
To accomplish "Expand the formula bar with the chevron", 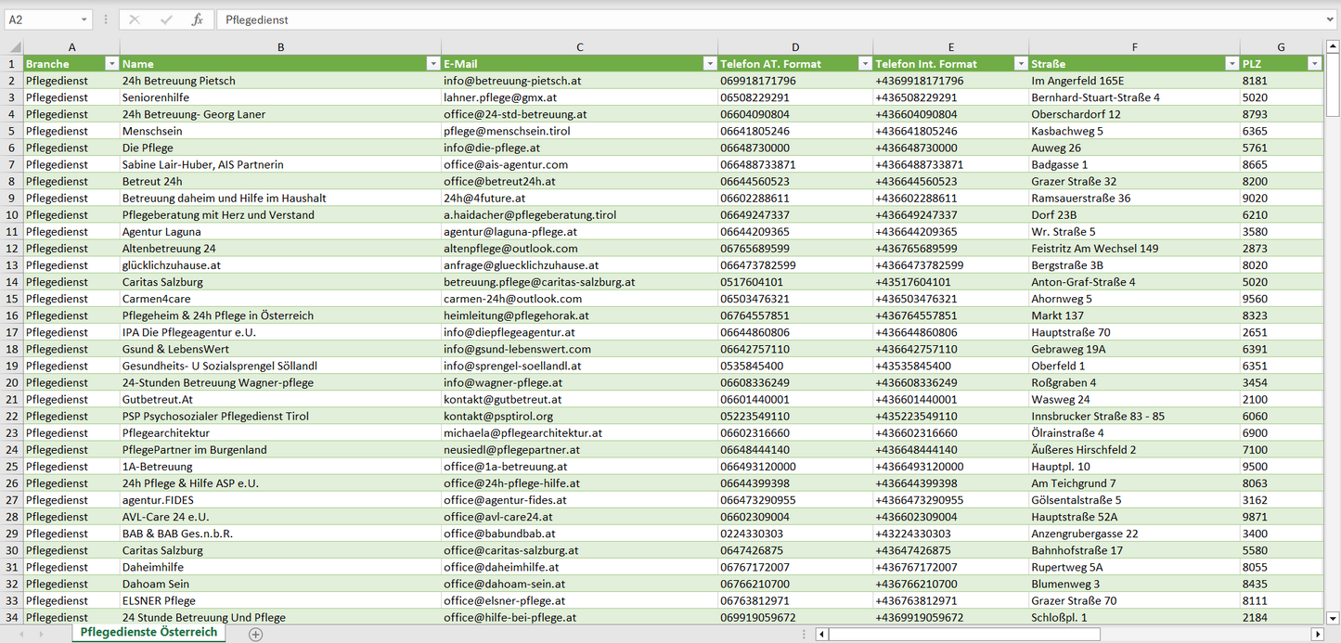I will tap(1331, 19).
